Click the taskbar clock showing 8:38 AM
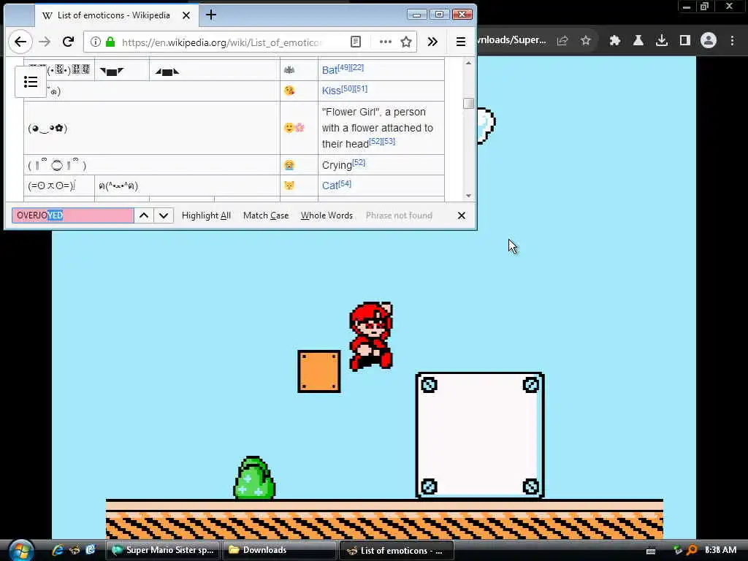The image size is (748, 561). [720, 549]
